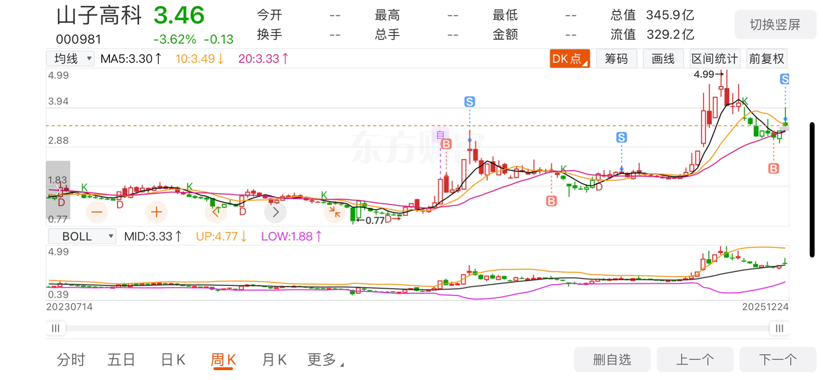Tap the collapse arrows icon on chart
This screenshot has height=380, width=823.
tap(335, 212)
